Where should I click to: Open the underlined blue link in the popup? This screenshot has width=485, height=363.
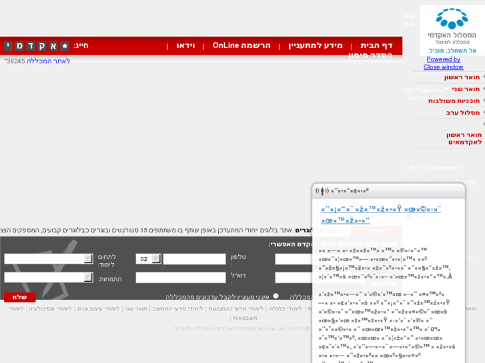pyautogui.click(x=381, y=214)
